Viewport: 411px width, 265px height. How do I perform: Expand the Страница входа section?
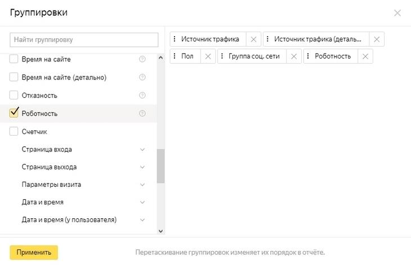tap(142, 150)
